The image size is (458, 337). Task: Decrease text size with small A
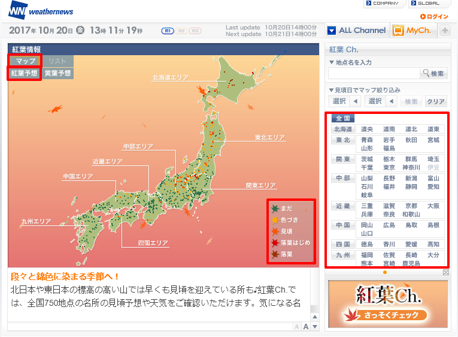pyautogui.click(x=297, y=327)
